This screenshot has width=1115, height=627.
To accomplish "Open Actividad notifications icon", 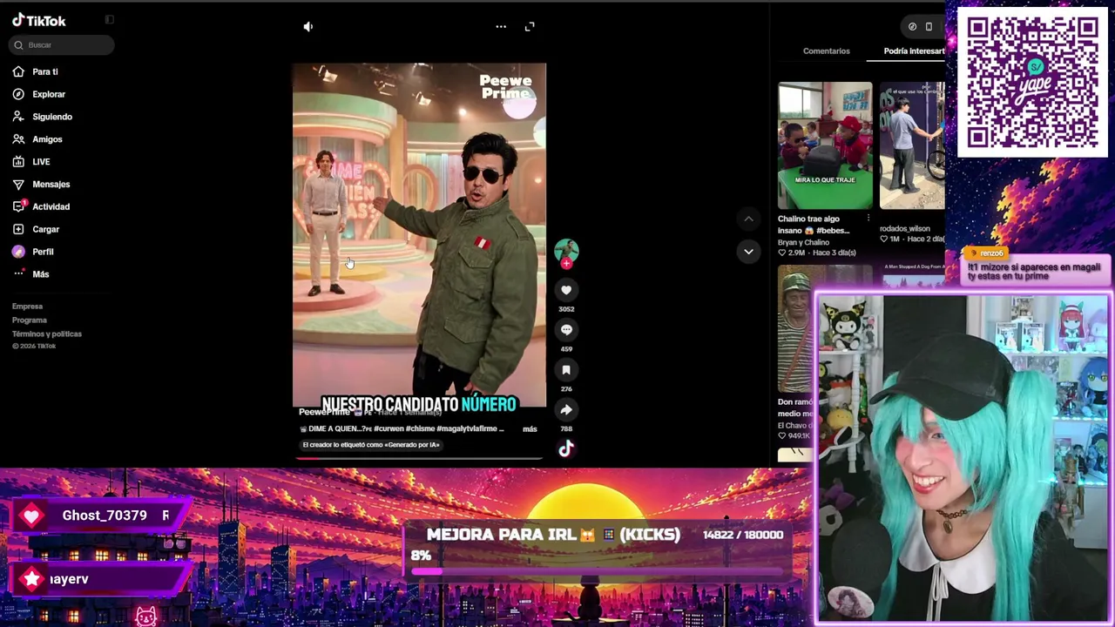I will pyautogui.click(x=18, y=206).
